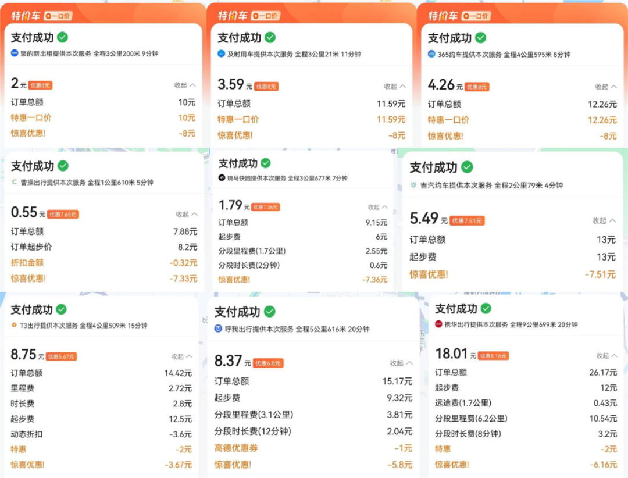The image size is (628, 478).
Task: Select 一口价 tag above the 365约车 receipt
Action: point(477,16)
